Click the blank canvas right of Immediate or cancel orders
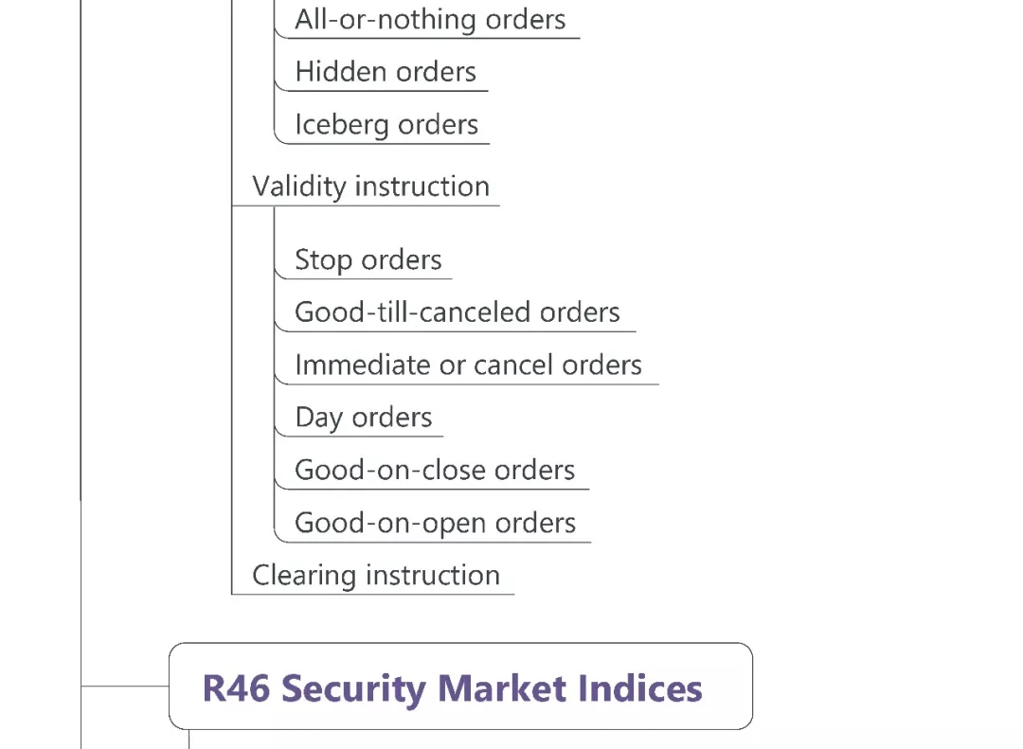1023x749 pixels. 834,366
